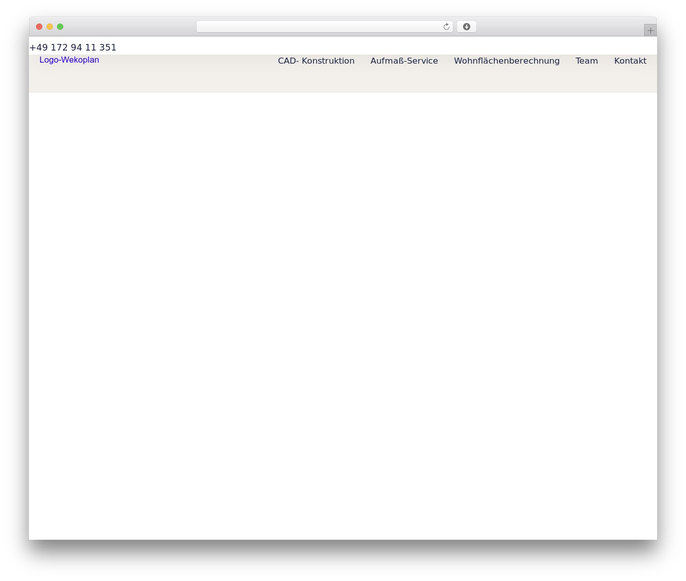Open the Logo-Wekoplan home link
This screenshot has height=581, width=686.
click(x=69, y=60)
